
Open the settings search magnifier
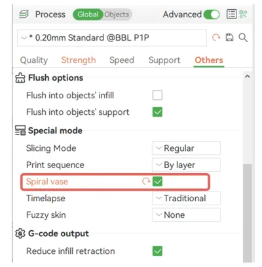tap(243, 37)
